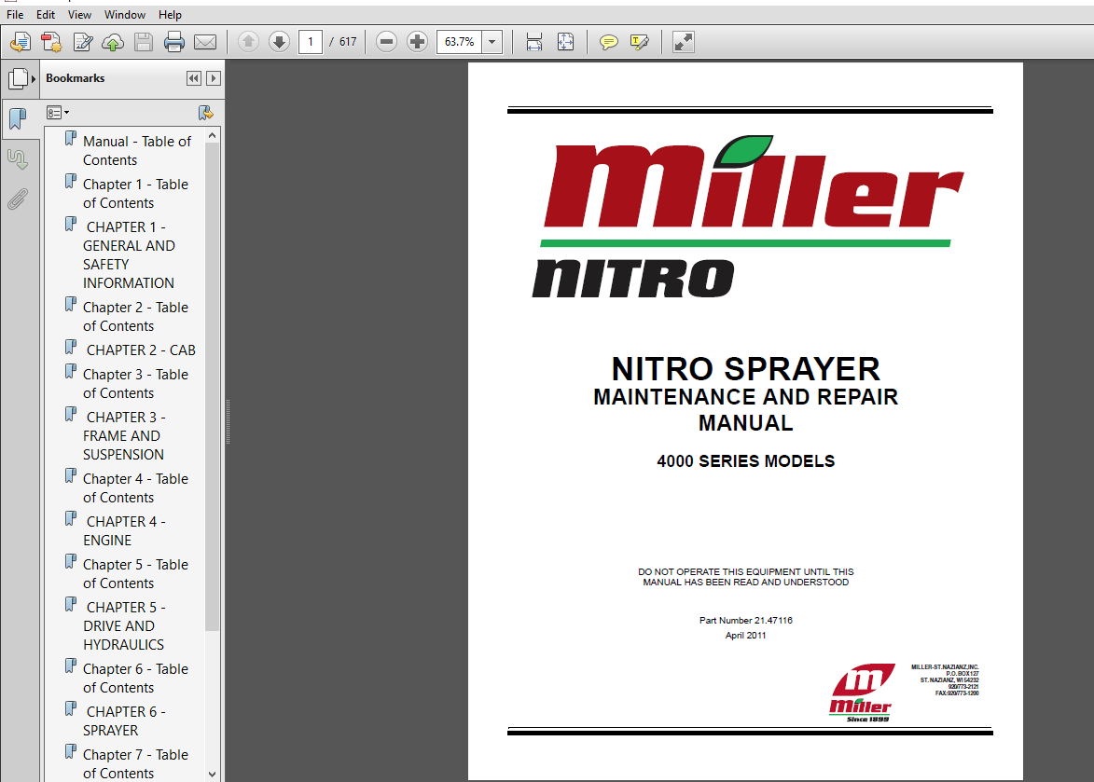Click the read mode expand icon
1094x782 pixels.
click(x=684, y=43)
